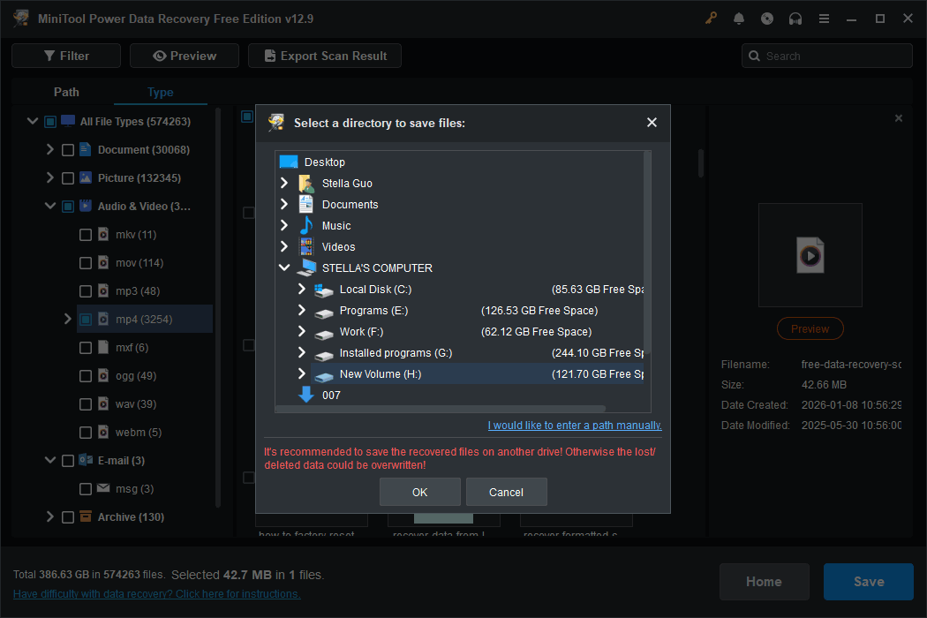
Task: Expand the Documents folder
Action: pyautogui.click(x=284, y=204)
